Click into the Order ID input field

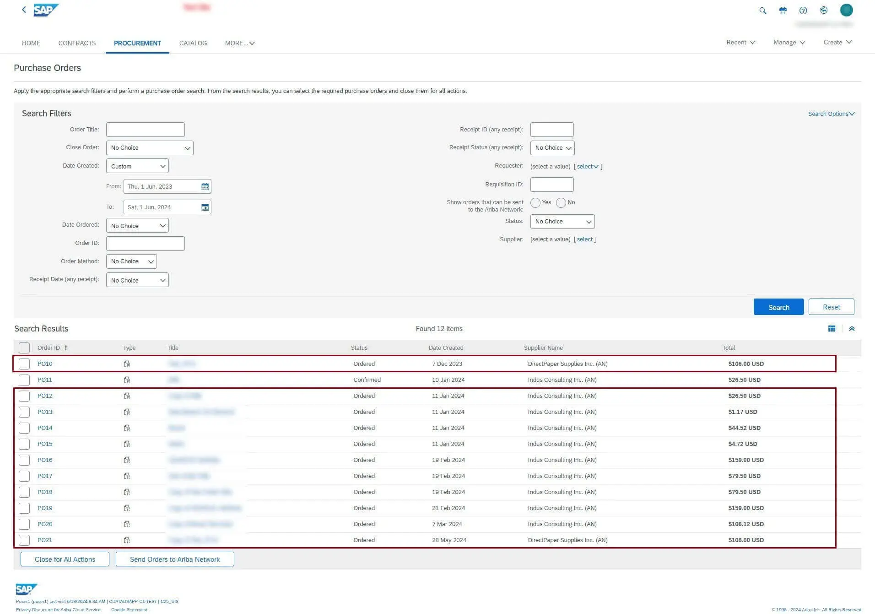(146, 244)
